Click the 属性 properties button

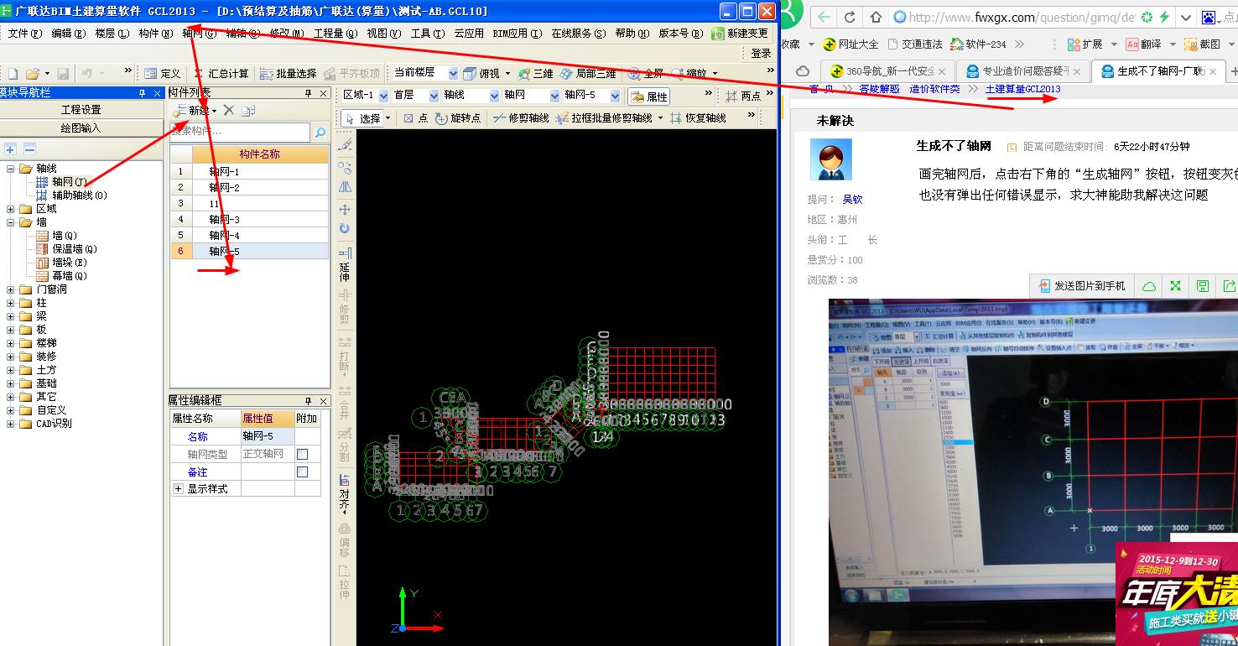click(649, 96)
